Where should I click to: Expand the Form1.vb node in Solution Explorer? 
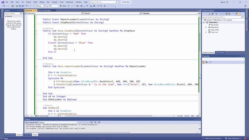[206, 32]
